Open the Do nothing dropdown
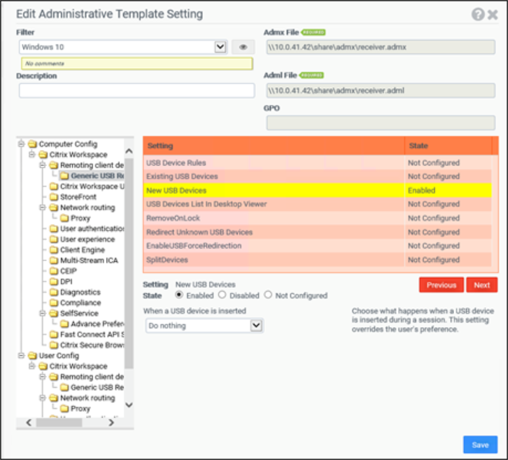Image resolution: width=508 pixels, height=460 pixels. pyautogui.click(x=257, y=325)
